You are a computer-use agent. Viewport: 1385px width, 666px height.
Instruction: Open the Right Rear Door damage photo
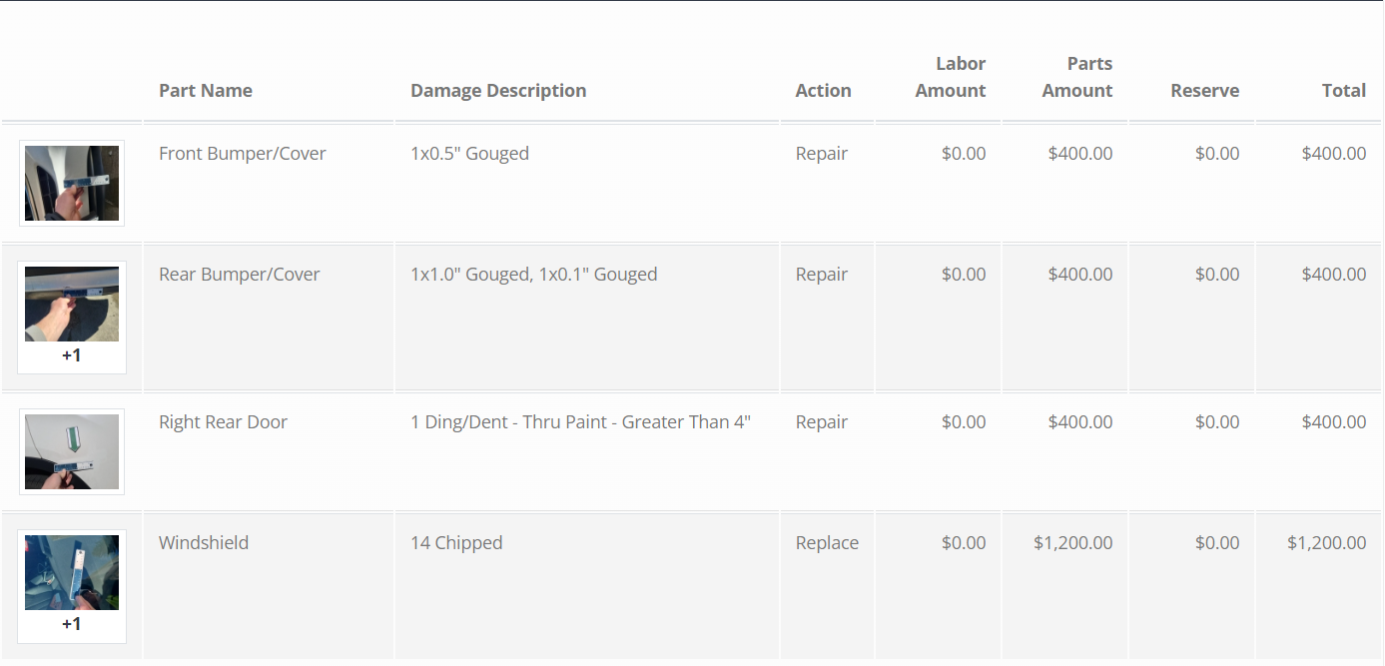[72, 452]
